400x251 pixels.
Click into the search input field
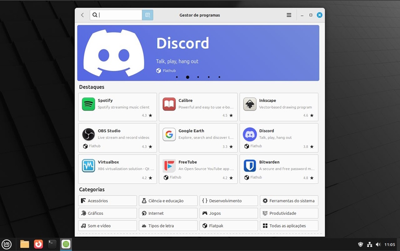pos(119,15)
